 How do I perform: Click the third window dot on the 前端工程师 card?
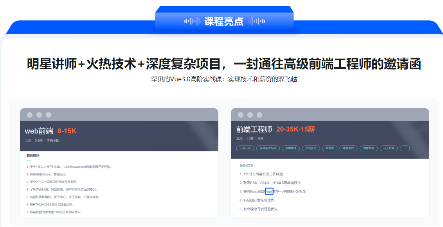[x=259, y=114]
